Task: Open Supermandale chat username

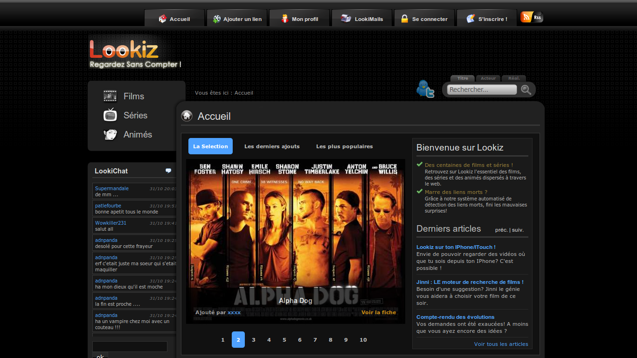Action: 112,188
